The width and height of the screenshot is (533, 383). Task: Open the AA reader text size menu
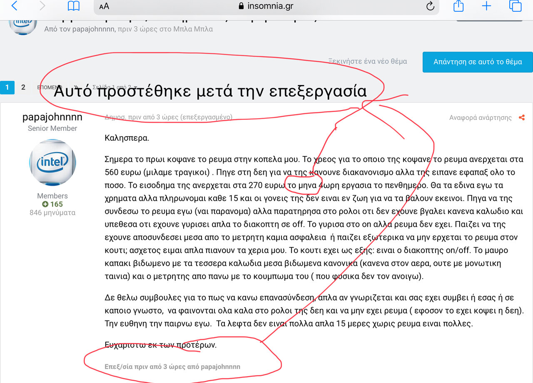[x=104, y=7]
